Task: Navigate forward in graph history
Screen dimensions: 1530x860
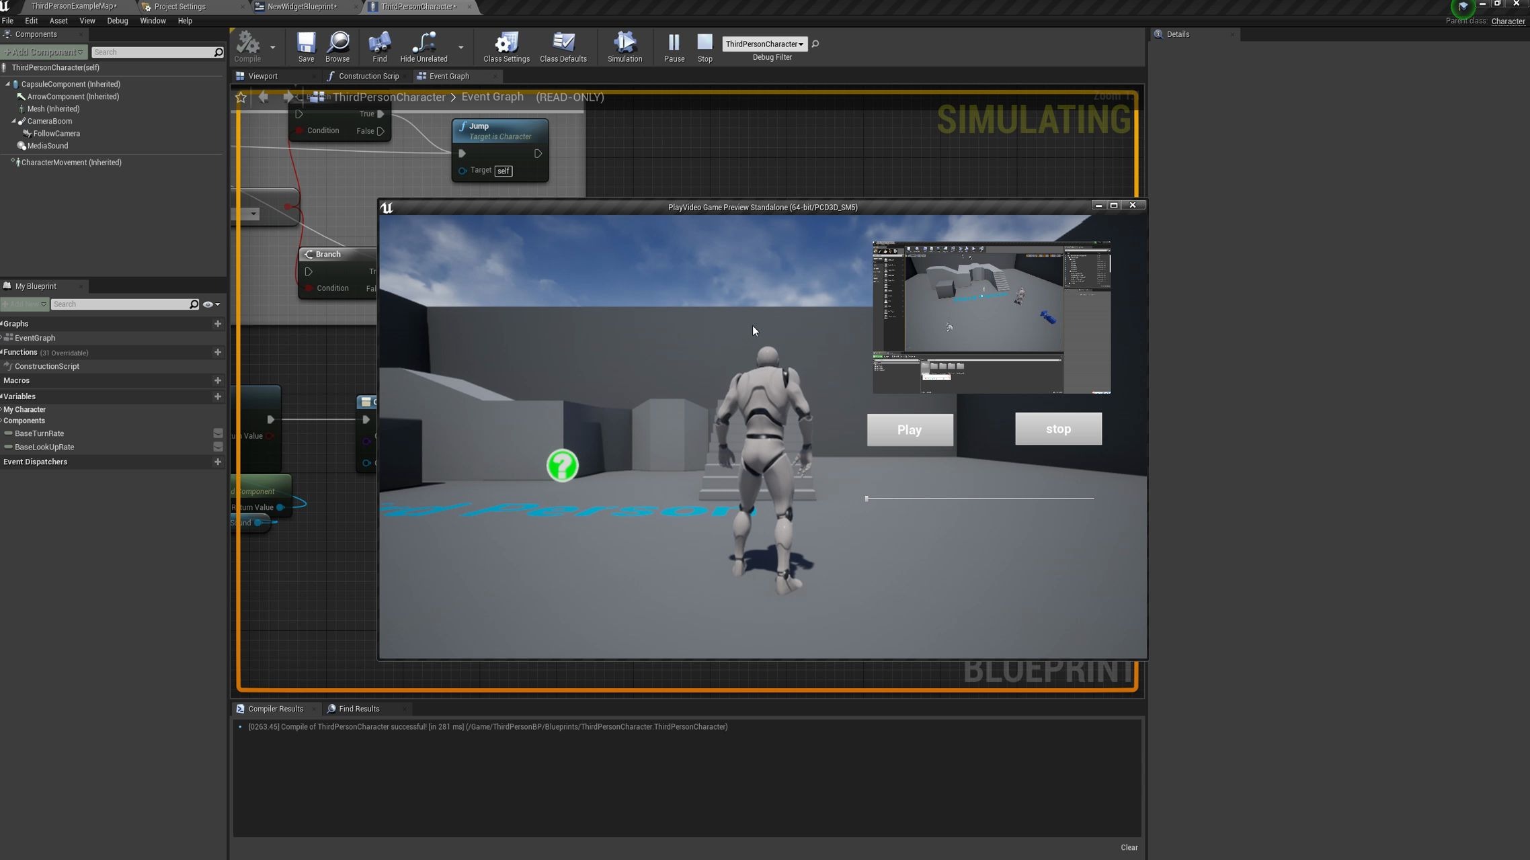Action: click(288, 97)
